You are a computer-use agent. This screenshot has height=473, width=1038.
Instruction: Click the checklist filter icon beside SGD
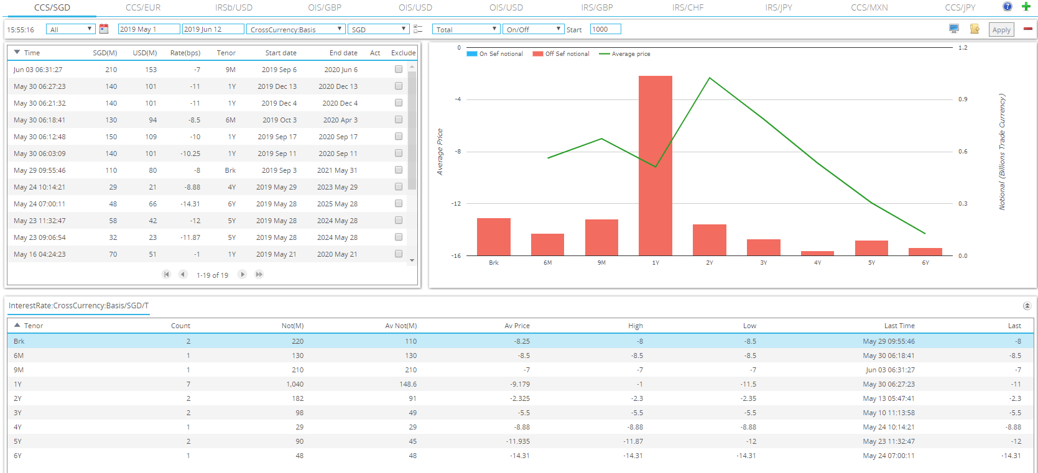pos(418,29)
